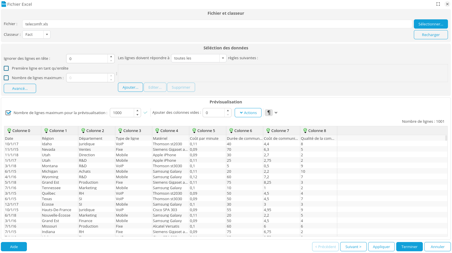Expand the chevron next to the ¶ icon
Screen dimensions: 452x253
tap(276, 112)
